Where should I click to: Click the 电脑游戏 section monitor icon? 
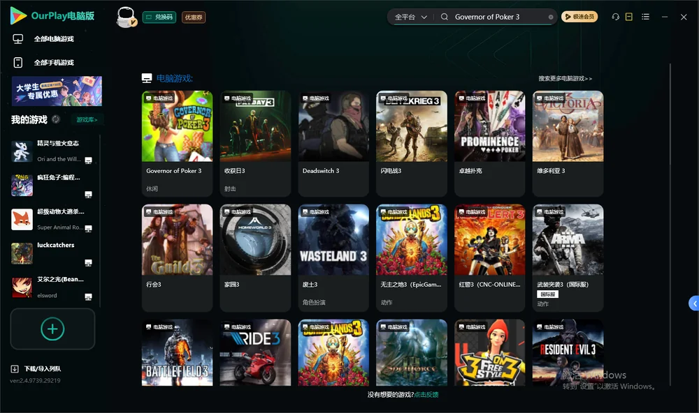[147, 78]
